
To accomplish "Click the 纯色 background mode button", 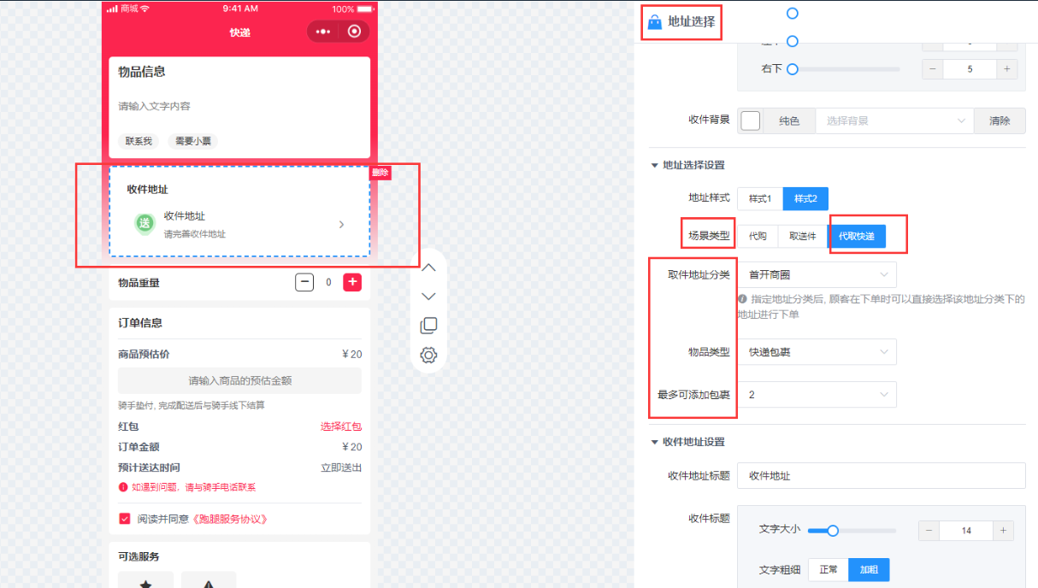I will coord(789,121).
